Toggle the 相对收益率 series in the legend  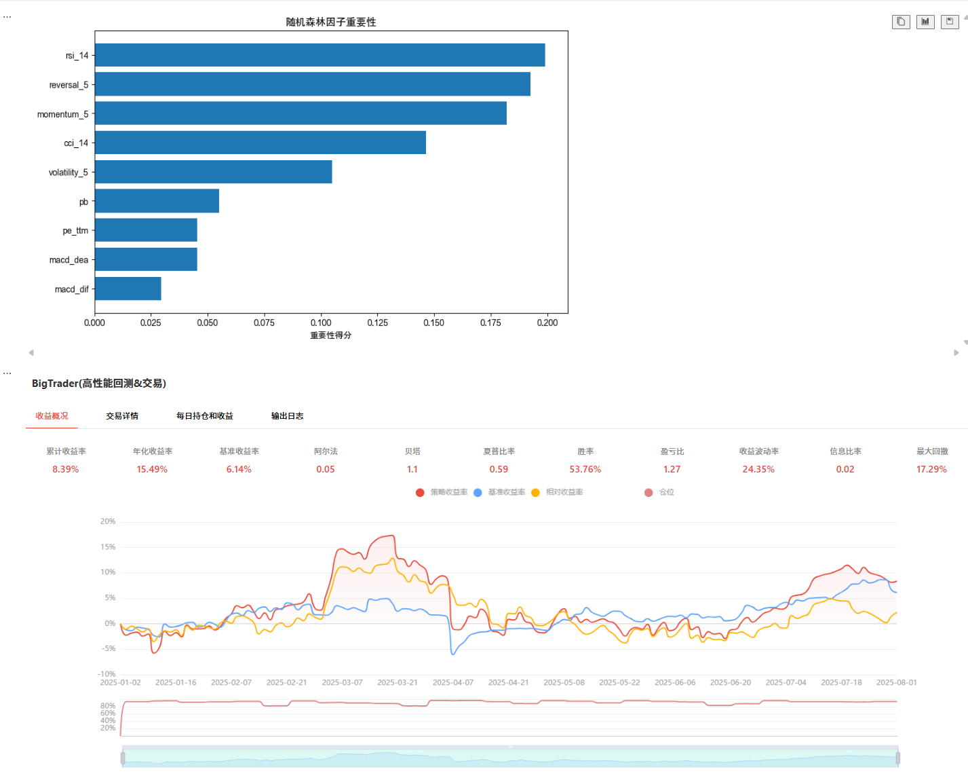(x=558, y=492)
